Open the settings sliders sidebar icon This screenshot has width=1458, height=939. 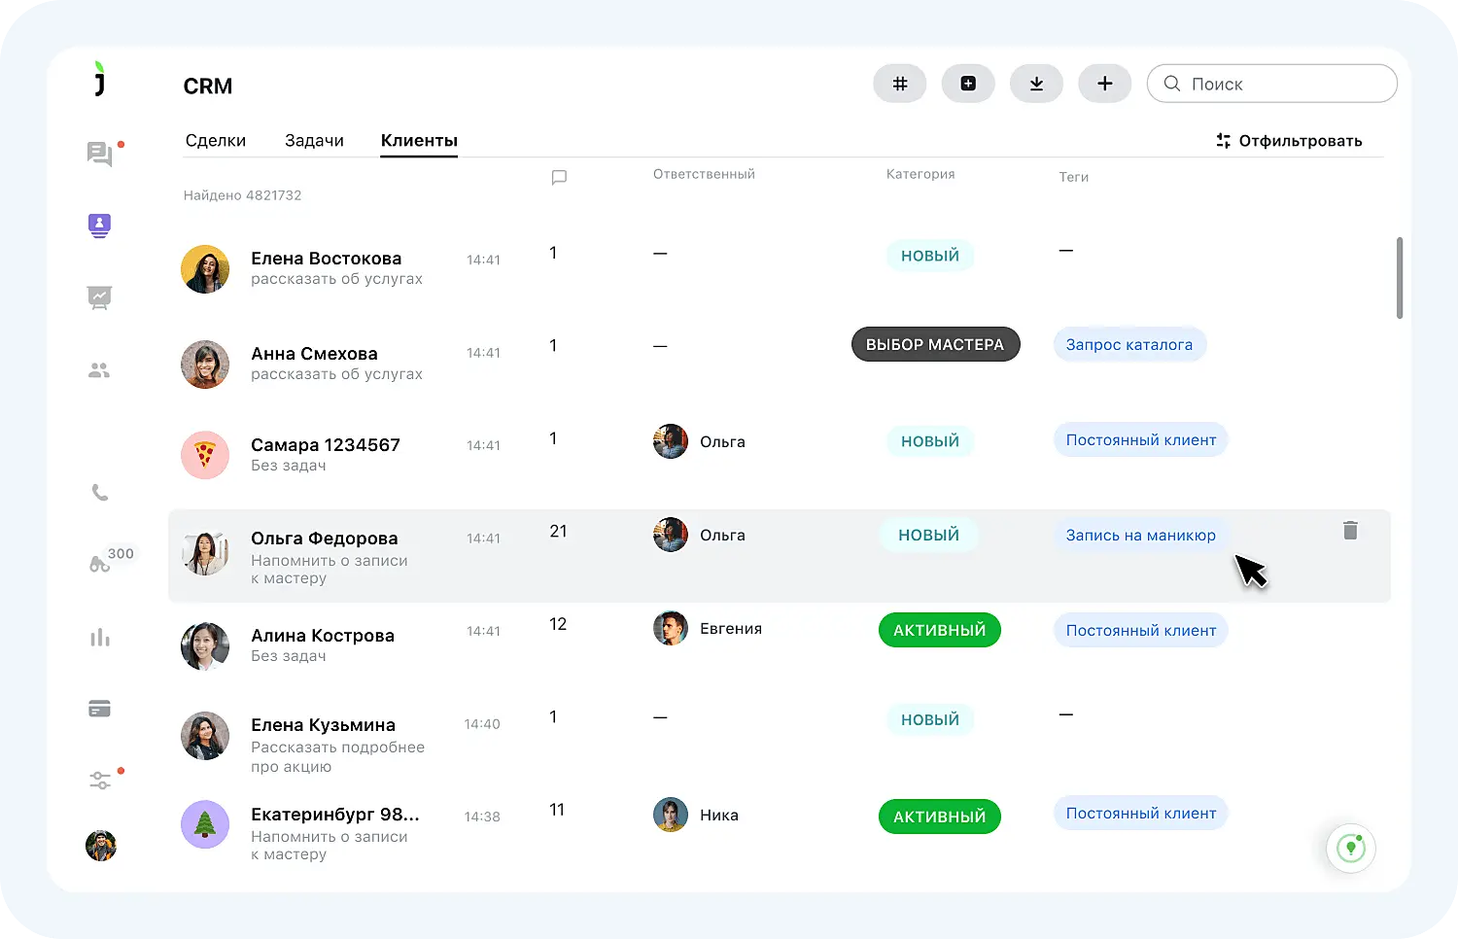coord(99,781)
